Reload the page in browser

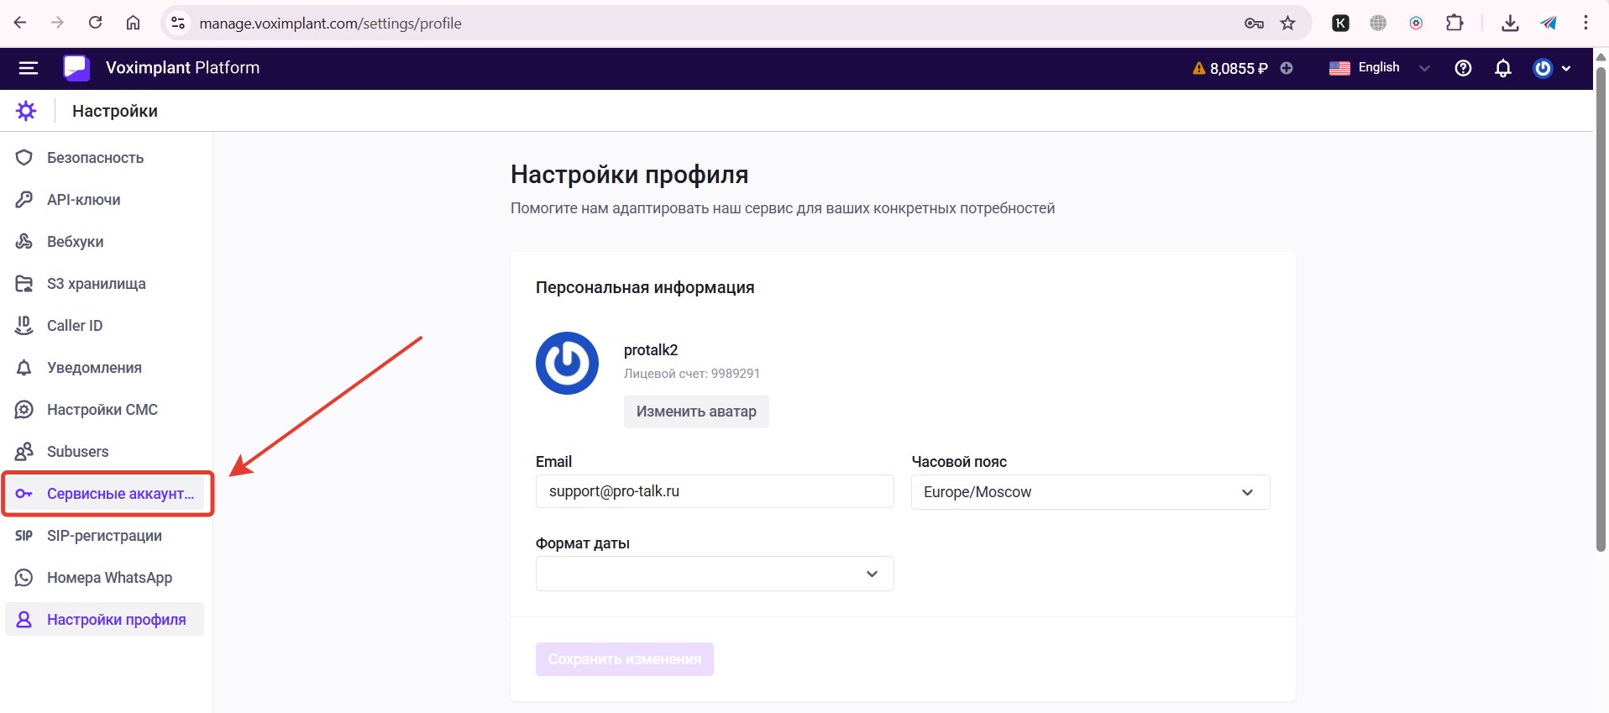point(96,23)
